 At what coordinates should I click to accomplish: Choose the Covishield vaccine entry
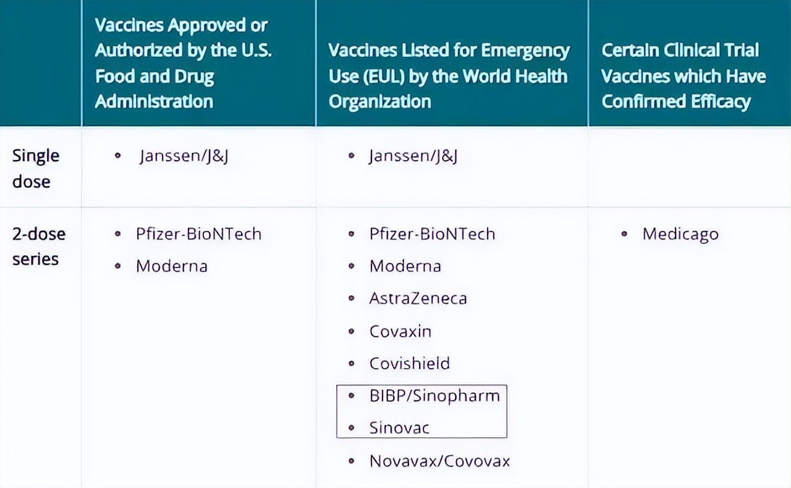click(x=409, y=363)
